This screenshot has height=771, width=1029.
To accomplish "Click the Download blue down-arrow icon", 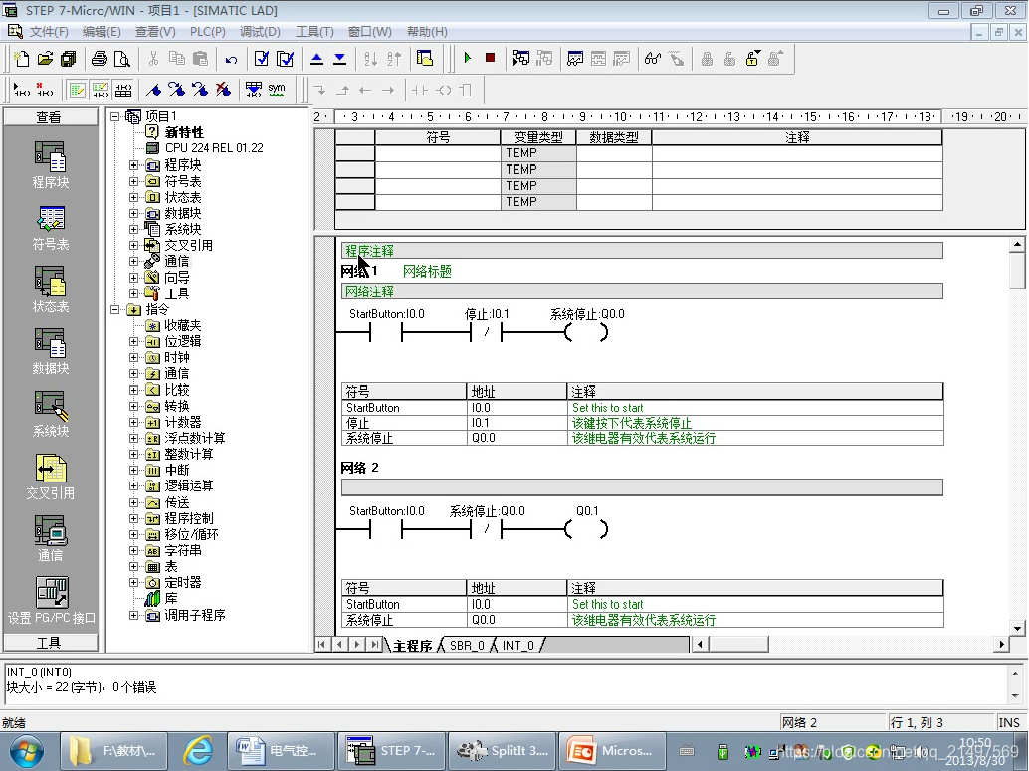I will pyautogui.click(x=340, y=59).
